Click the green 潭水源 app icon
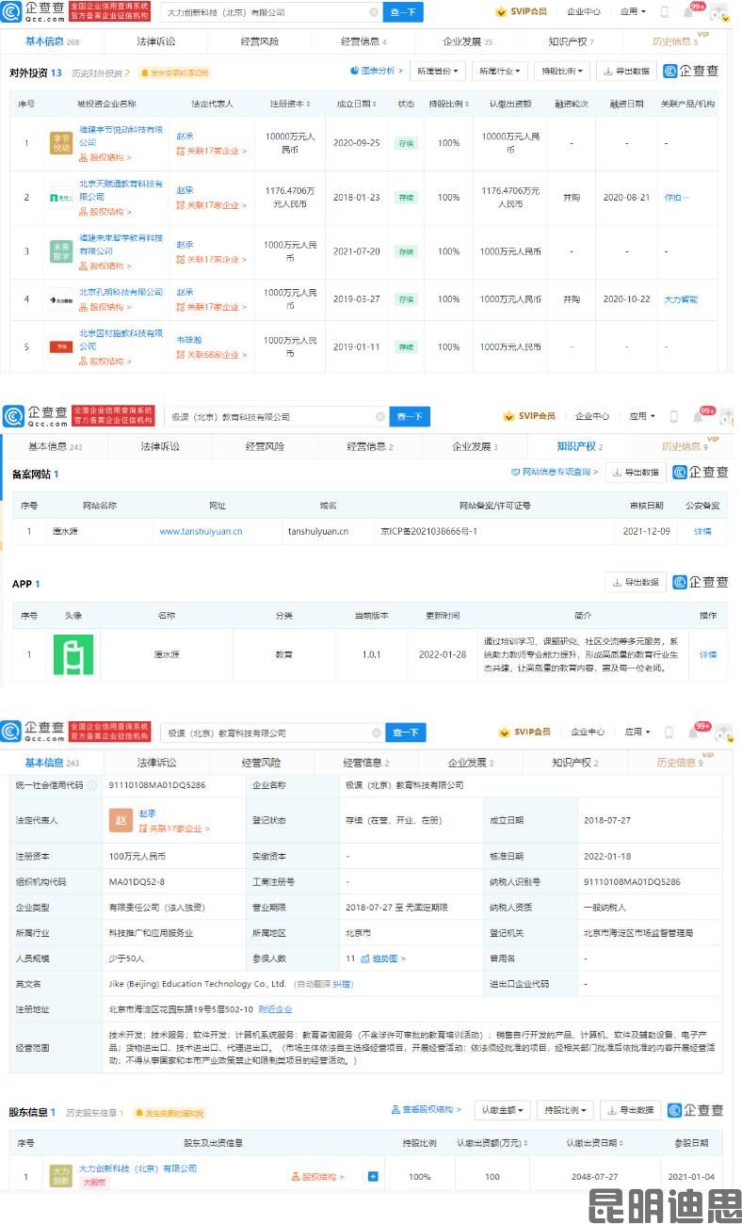742x1224 pixels. (x=73, y=654)
